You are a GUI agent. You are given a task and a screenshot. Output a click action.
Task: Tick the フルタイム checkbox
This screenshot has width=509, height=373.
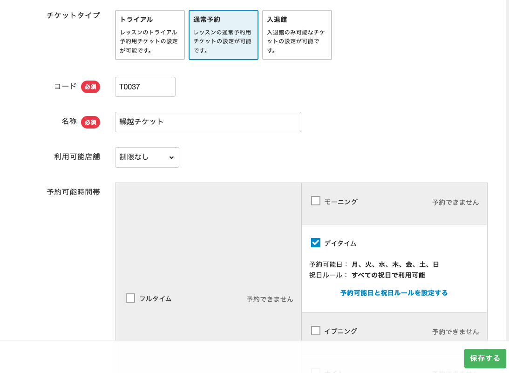(x=130, y=298)
